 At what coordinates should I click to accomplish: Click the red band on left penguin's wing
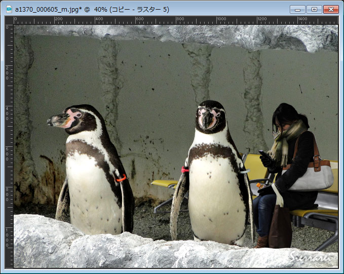coord(121,178)
